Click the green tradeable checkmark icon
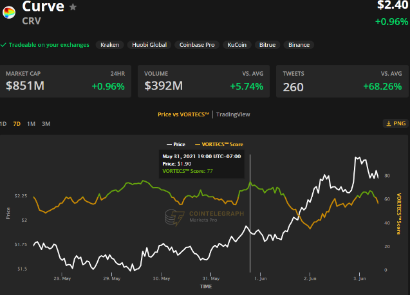Viewport: 410px width, 295px height. coord(3,45)
